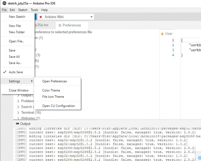
Task: Open the Edit menu
Action: click(12, 10)
